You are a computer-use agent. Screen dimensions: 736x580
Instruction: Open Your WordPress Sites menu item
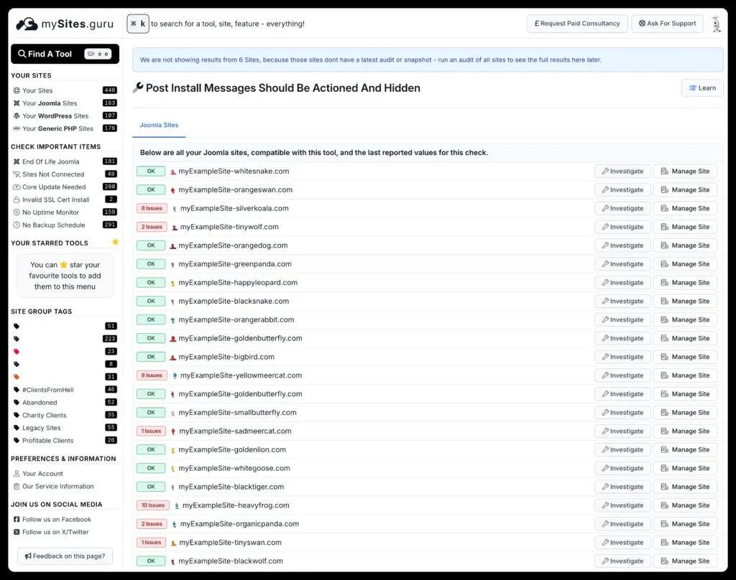(55, 116)
